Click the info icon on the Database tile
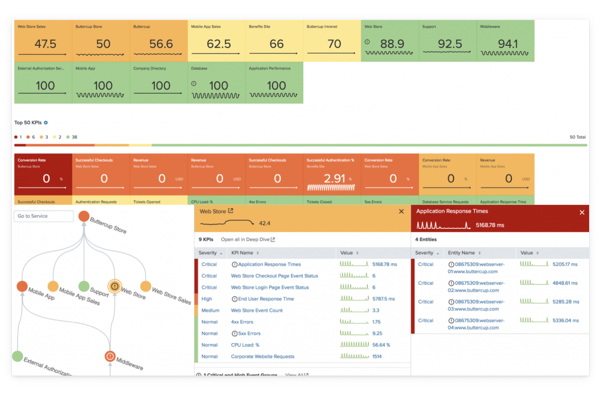601x395 pixels. click(194, 84)
